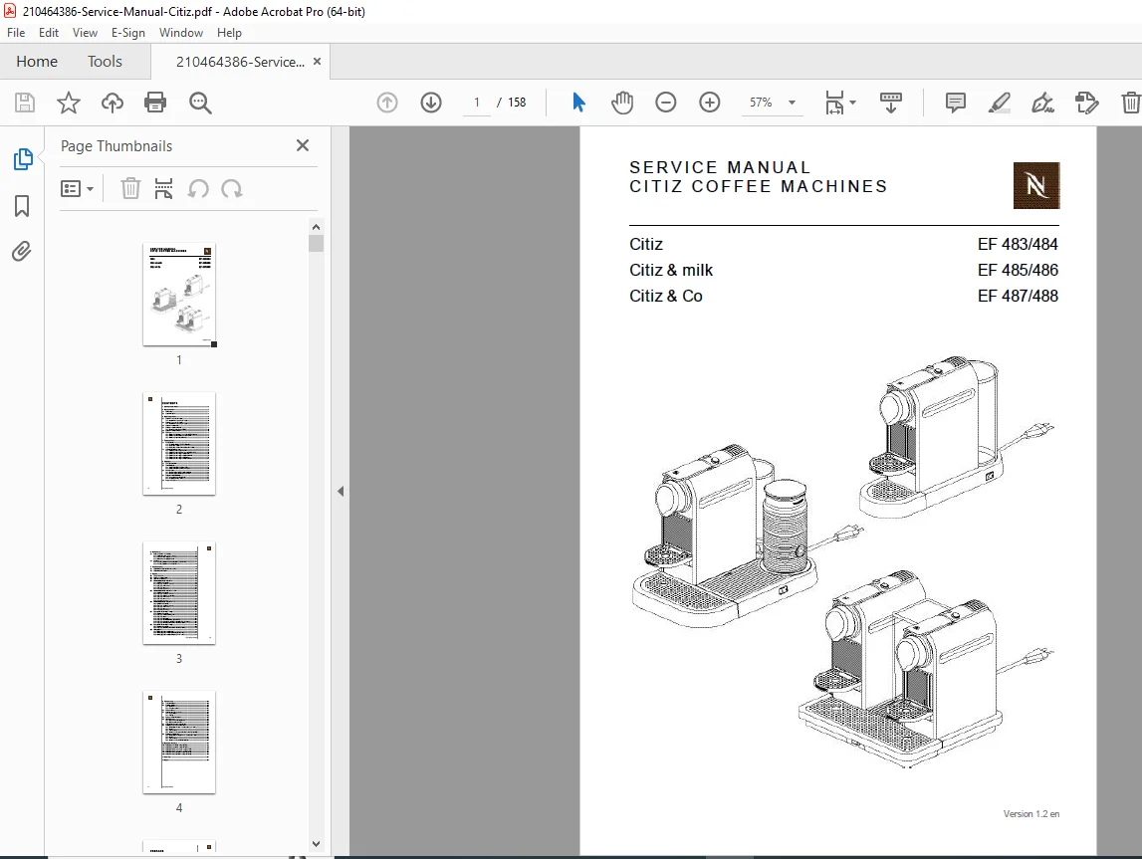
Task: Click the Nespresso logo on page
Action: tap(1036, 185)
